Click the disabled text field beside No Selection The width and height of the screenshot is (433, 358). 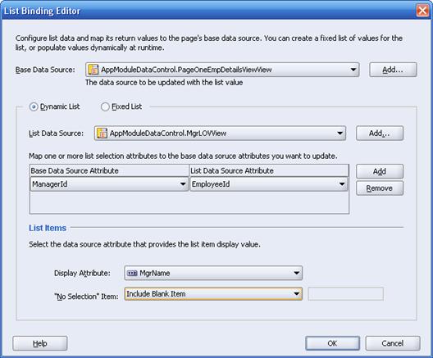click(x=346, y=294)
